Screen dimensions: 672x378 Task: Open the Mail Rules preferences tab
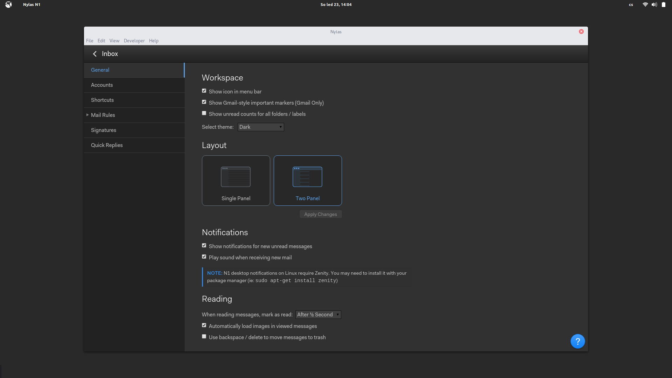point(134,115)
